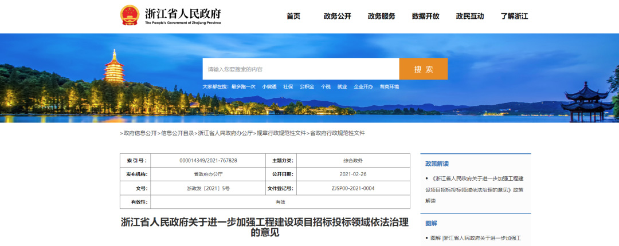
Task: Click the search input field
Action: click(300, 69)
